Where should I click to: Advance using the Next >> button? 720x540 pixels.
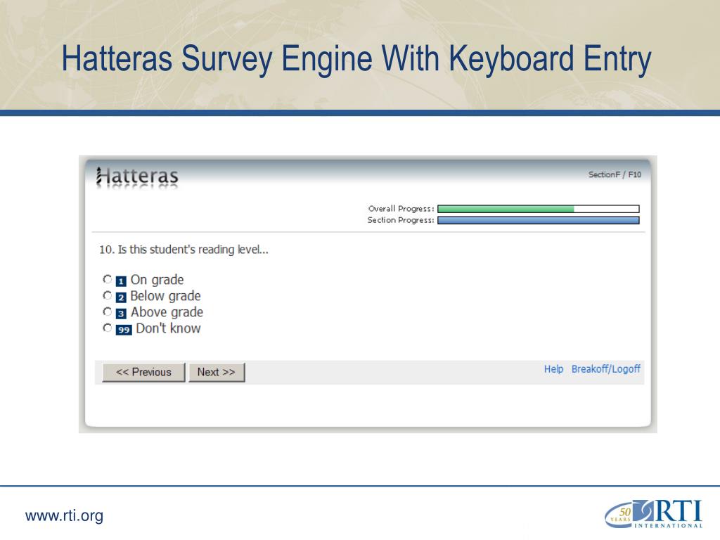(217, 372)
